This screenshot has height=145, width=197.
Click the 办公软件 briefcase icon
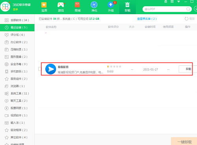point(7,42)
